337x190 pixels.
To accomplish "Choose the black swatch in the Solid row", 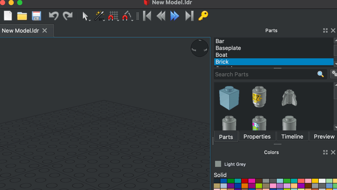I will [x=217, y=181].
